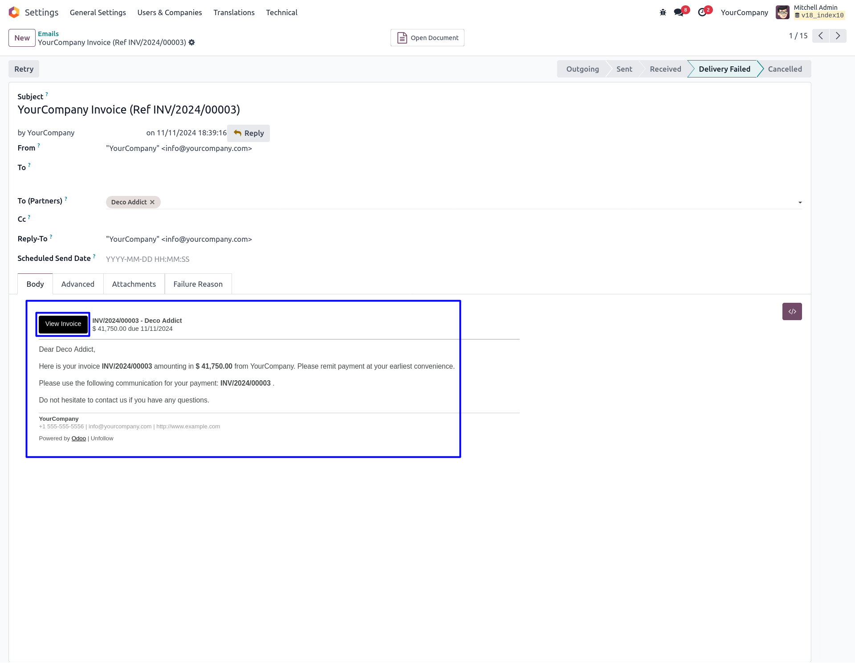Expand the To (Partners) dropdown arrow

tap(800, 203)
